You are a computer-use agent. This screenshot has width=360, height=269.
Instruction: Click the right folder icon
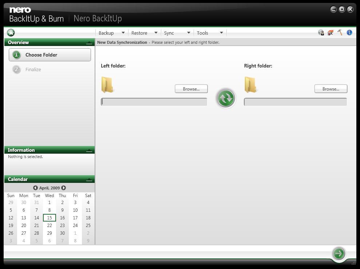250,85
